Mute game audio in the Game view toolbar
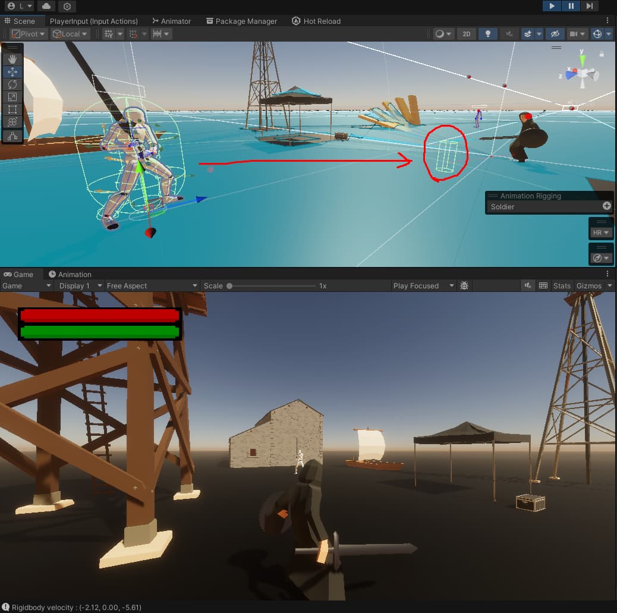This screenshot has width=617, height=613. click(x=528, y=286)
